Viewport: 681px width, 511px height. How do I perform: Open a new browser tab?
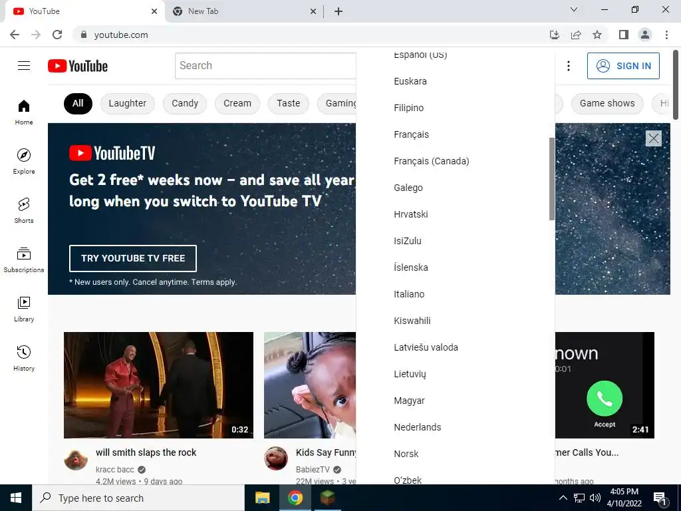[x=339, y=11]
